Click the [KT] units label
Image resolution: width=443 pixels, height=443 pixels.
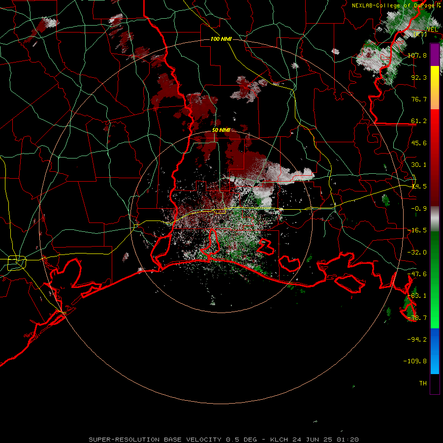[x=420, y=34]
